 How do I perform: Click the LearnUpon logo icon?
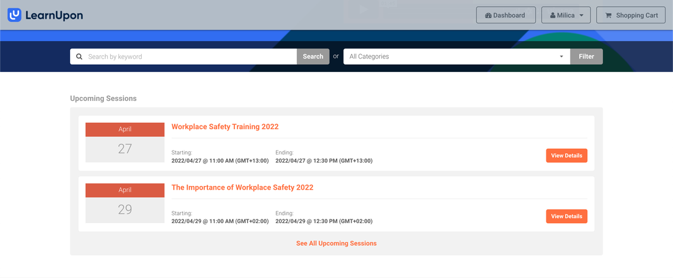[14, 15]
